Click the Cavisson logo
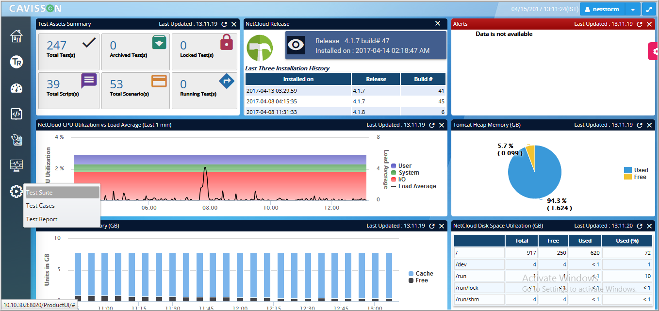Viewport: 659px width, 311px height. click(35, 8)
